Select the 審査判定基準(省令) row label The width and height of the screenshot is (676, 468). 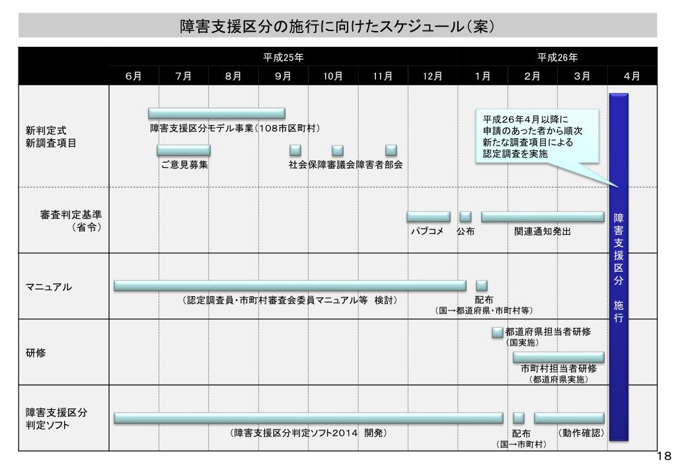pos(71,221)
